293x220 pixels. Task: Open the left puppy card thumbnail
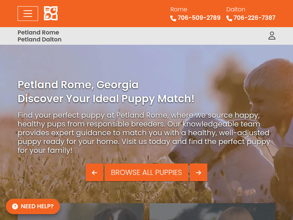coord(81,212)
